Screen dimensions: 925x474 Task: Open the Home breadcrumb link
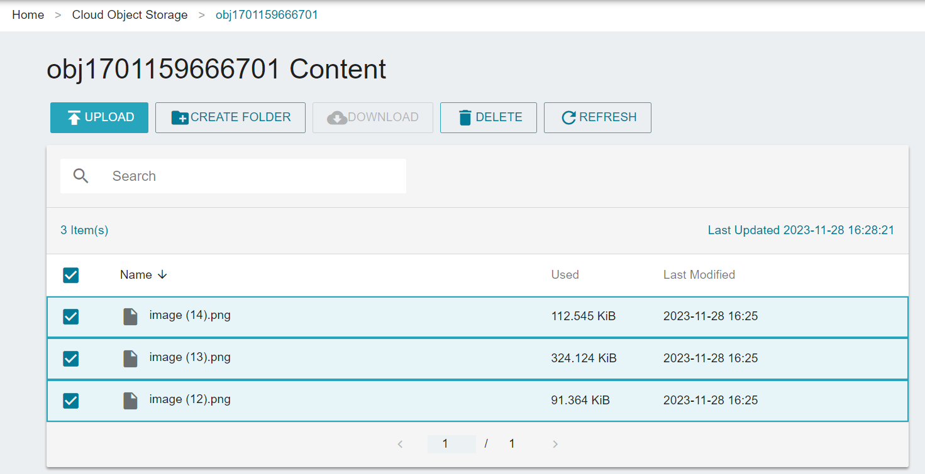pyautogui.click(x=28, y=15)
